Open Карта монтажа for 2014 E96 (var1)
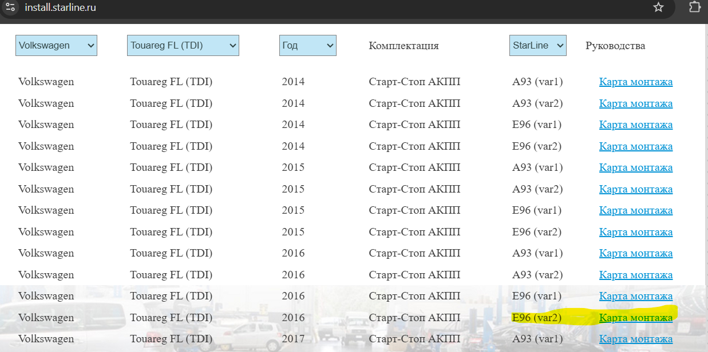 click(635, 125)
